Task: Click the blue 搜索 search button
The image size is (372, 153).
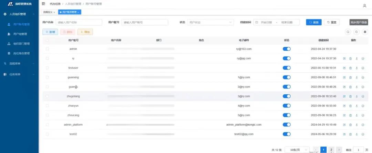Action: coord(313,22)
